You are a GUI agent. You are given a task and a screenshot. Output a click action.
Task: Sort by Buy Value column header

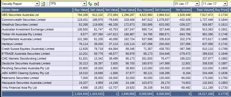pos(81,10)
